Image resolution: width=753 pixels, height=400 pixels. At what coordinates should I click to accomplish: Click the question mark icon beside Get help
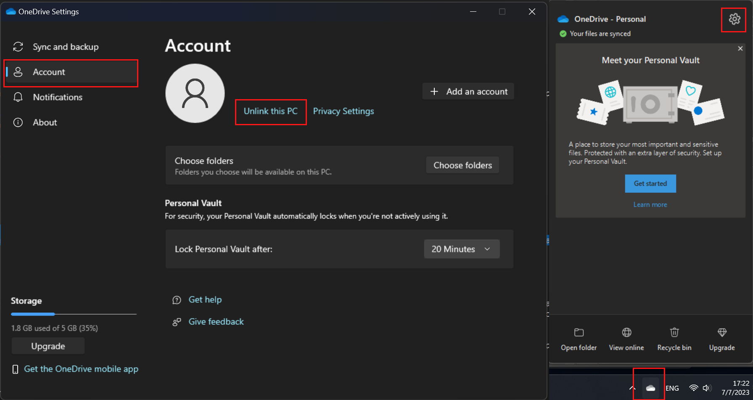[177, 300]
